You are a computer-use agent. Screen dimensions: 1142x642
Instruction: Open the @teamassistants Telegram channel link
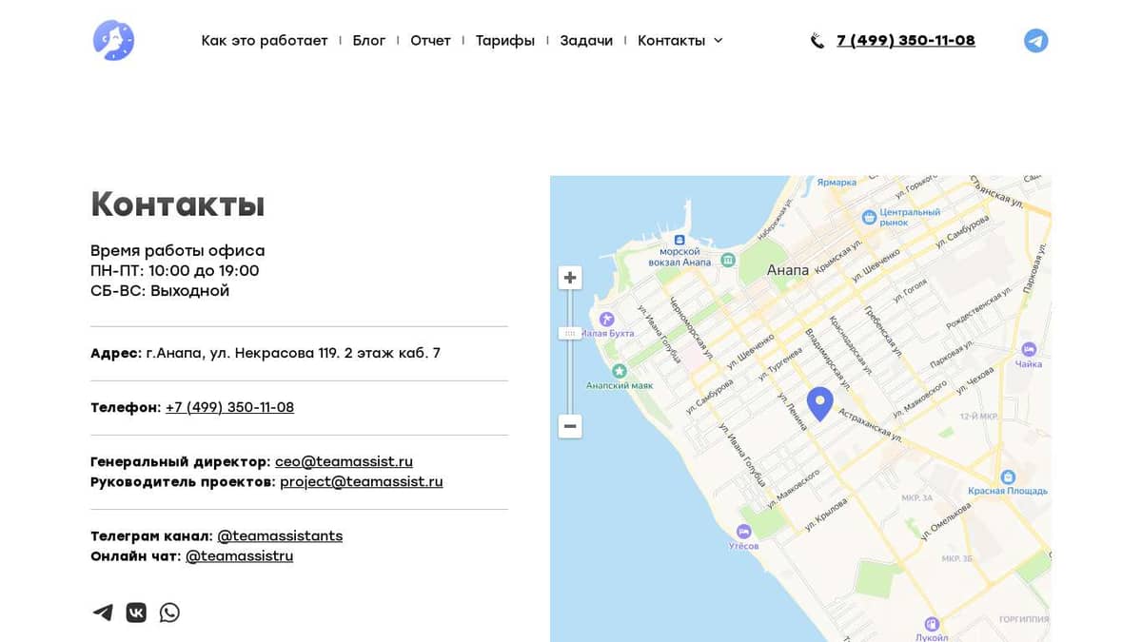(x=280, y=535)
